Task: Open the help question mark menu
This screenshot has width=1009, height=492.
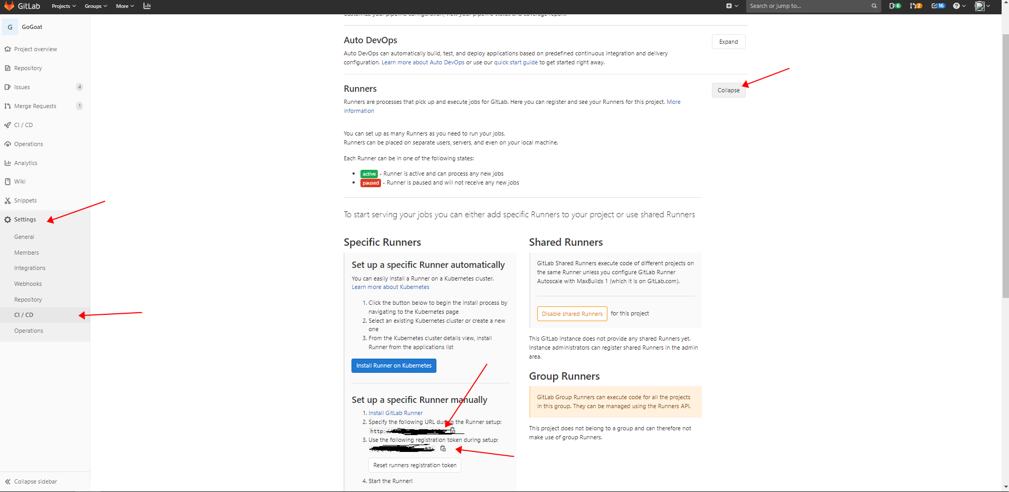Action: (x=959, y=6)
